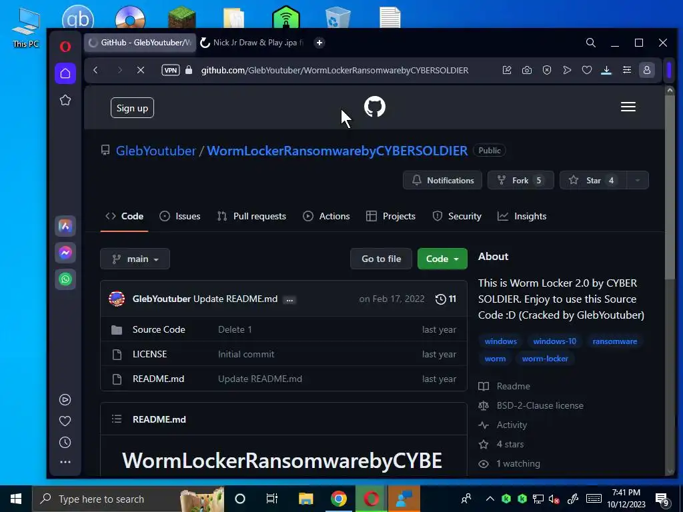Open BSD-2-Clause license link
The height and width of the screenshot is (512, 683).
tap(540, 405)
